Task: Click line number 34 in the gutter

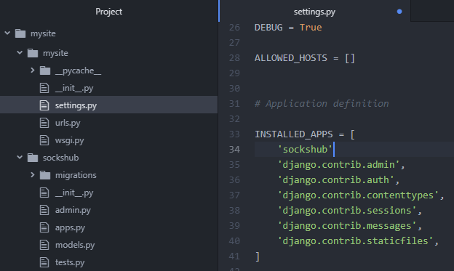Action: coord(234,150)
